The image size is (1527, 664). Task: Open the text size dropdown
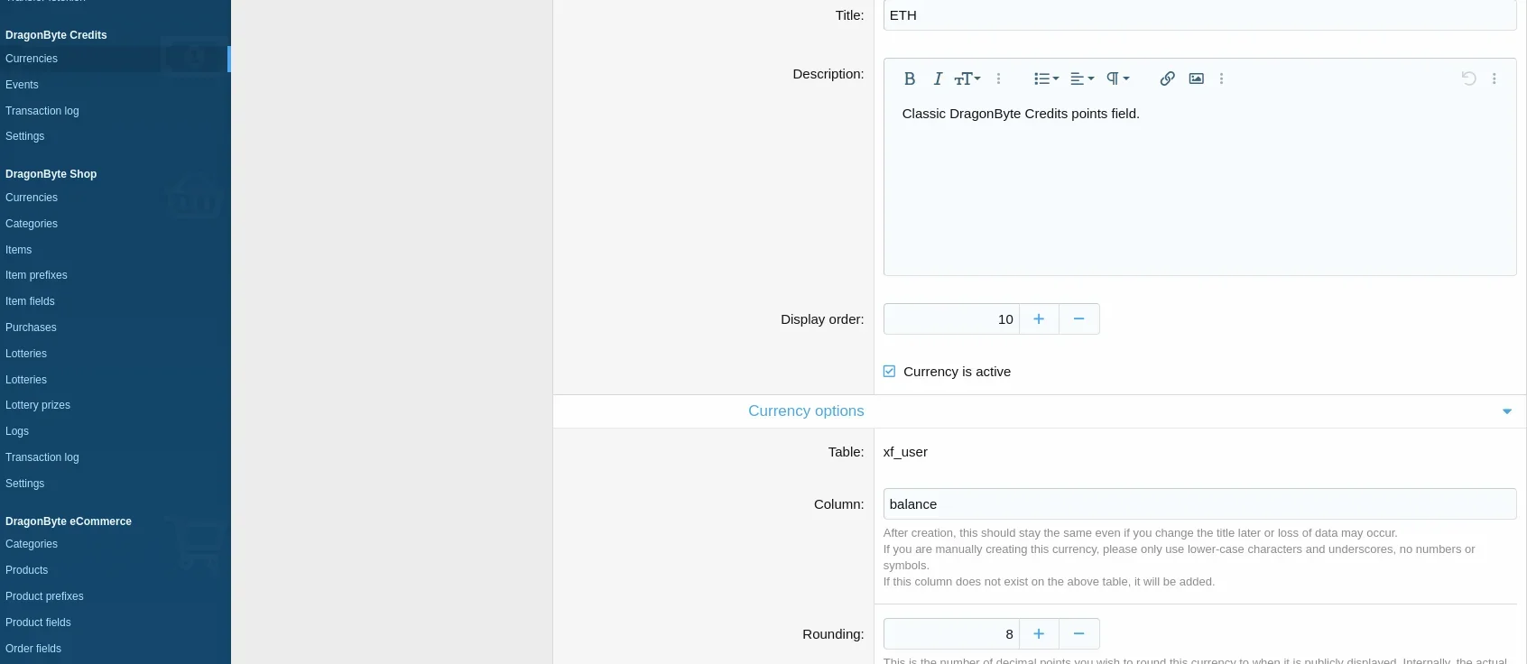967,78
